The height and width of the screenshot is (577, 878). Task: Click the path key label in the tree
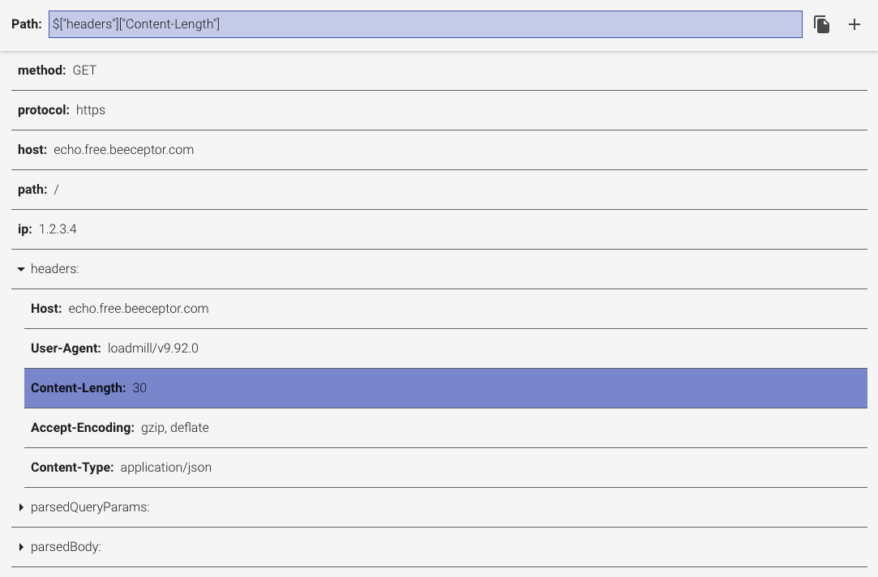(32, 190)
